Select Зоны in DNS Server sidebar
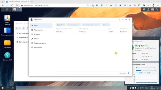161x90 pixels. (41, 25)
